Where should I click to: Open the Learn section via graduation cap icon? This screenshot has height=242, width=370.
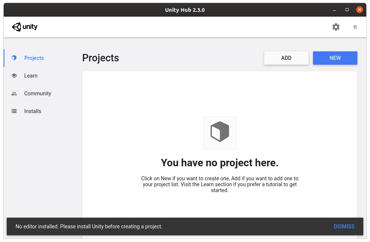coord(14,75)
